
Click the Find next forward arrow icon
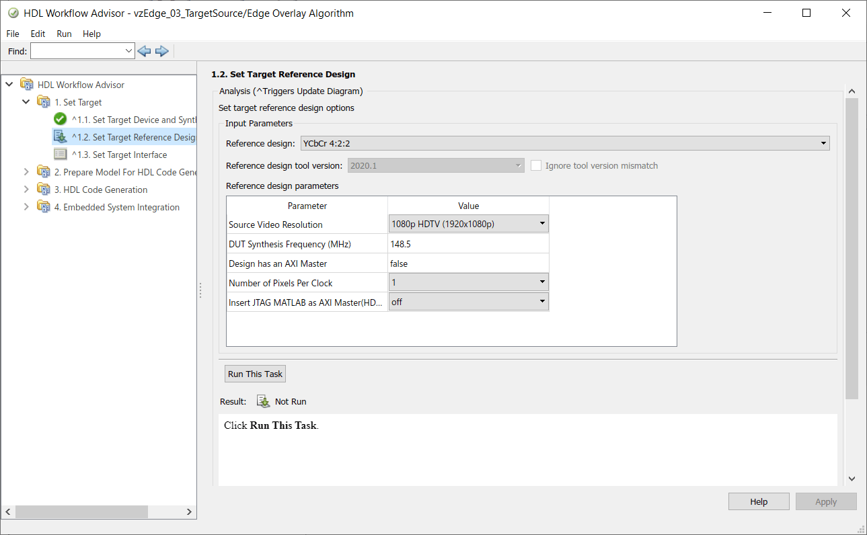[x=161, y=51]
